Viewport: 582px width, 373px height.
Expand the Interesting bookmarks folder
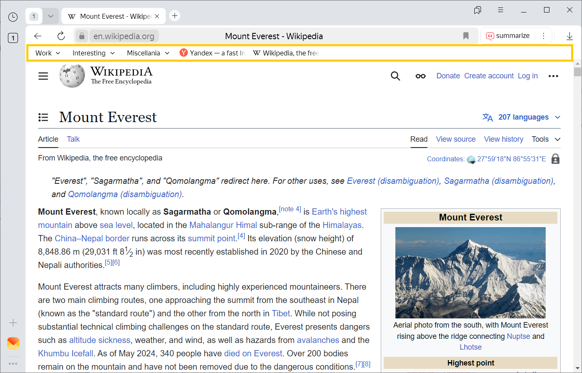(93, 53)
